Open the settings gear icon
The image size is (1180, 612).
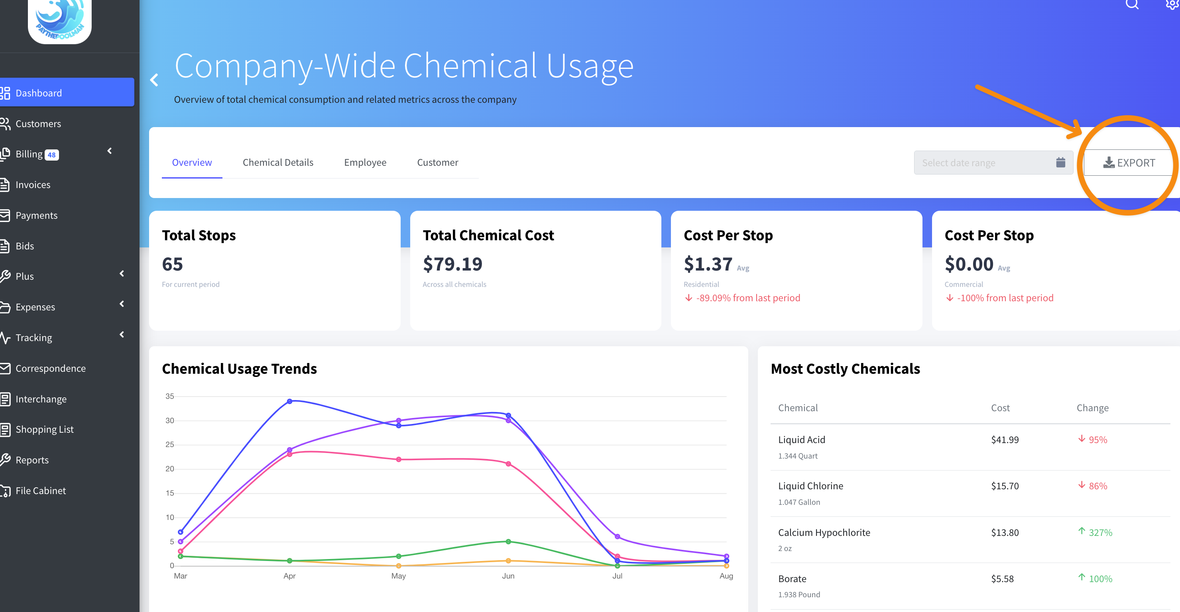[x=1172, y=4]
